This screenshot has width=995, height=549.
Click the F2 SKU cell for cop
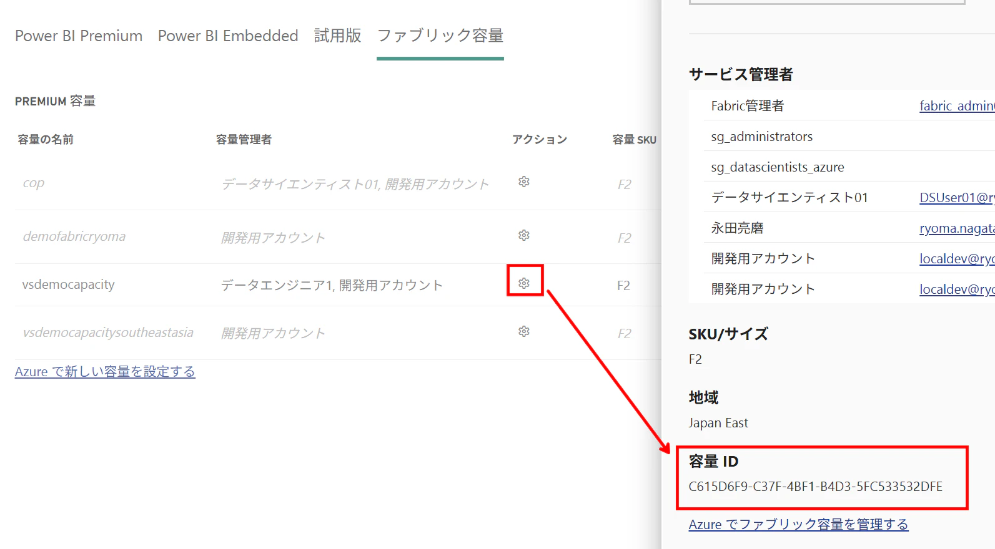(624, 184)
